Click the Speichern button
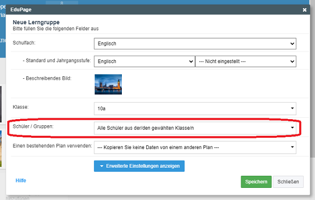Viewport: 315px width, 200px height. click(256, 182)
